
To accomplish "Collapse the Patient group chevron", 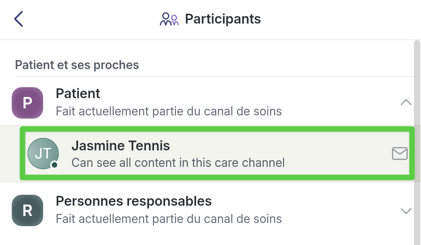I will tap(406, 102).
